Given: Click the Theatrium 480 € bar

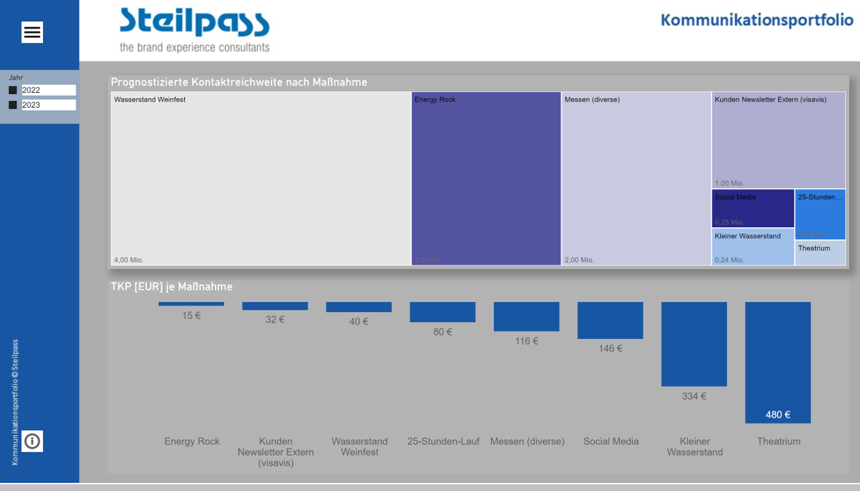Looking at the screenshot, I should 777,361.
